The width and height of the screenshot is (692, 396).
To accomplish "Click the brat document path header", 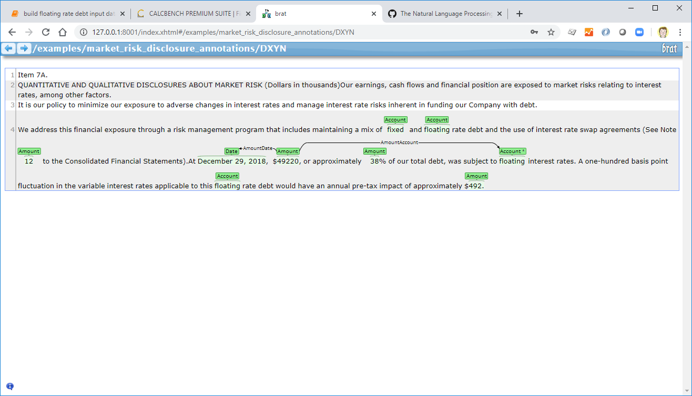I will point(159,48).
